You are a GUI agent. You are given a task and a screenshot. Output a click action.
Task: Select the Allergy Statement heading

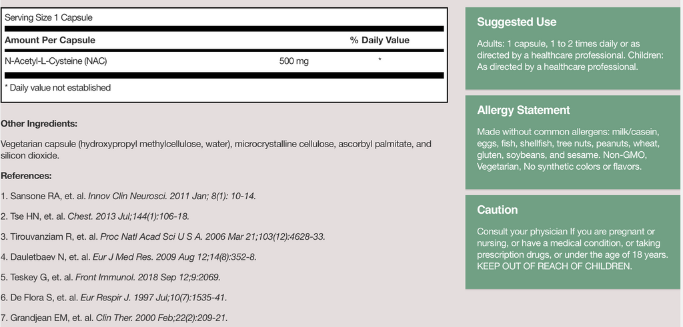pos(523,110)
